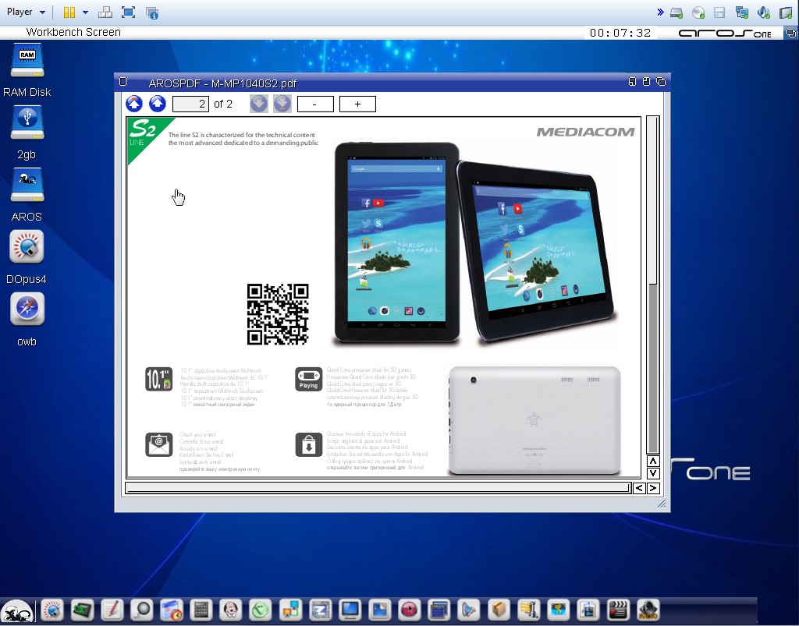Open the calculator icon in the dock
Screen dimensions: 799x626
point(201,610)
